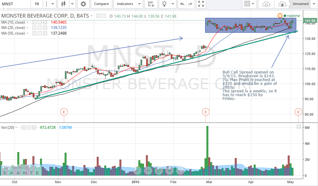Hide the Vol (20) indicator
The height and width of the screenshot is (186, 318).
point(23,128)
